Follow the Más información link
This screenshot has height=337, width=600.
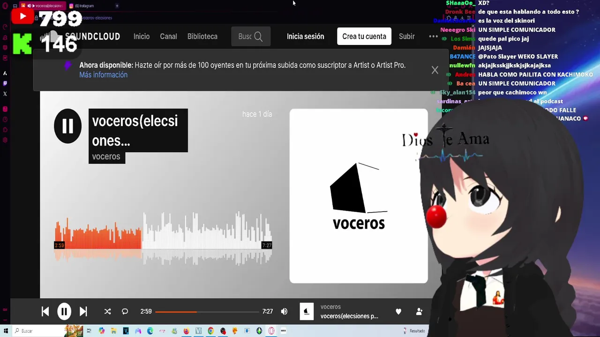tap(103, 75)
